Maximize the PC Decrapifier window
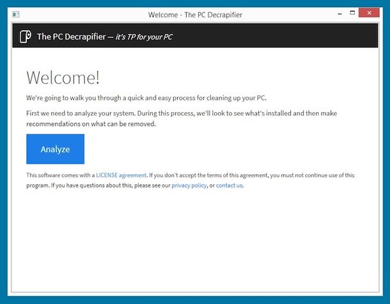Viewport: 390px width, 304px height. [x=352, y=13]
